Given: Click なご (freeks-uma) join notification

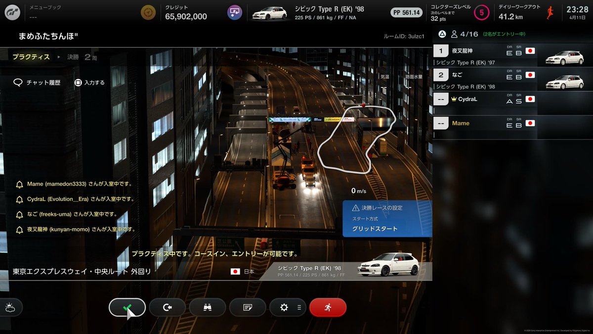Looking at the screenshot, I should click(x=72, y=214).
